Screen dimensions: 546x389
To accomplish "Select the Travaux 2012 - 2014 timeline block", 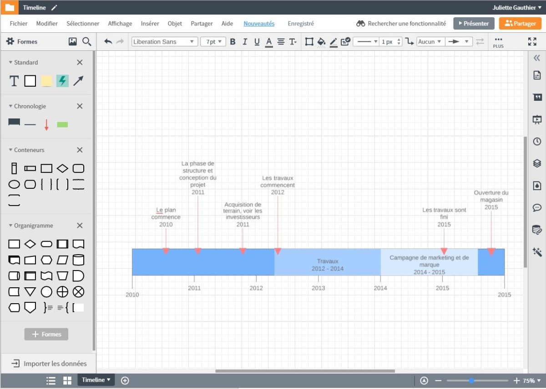I will tap(328, 262).
